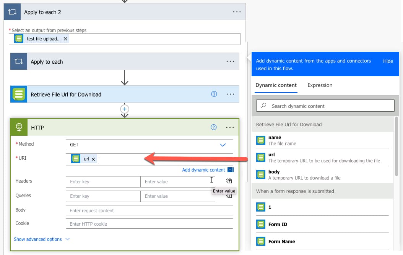Focus the Headers Enter key field
Image resolution: width=403 pixels, height=255 pixels.
coord(103,182)
